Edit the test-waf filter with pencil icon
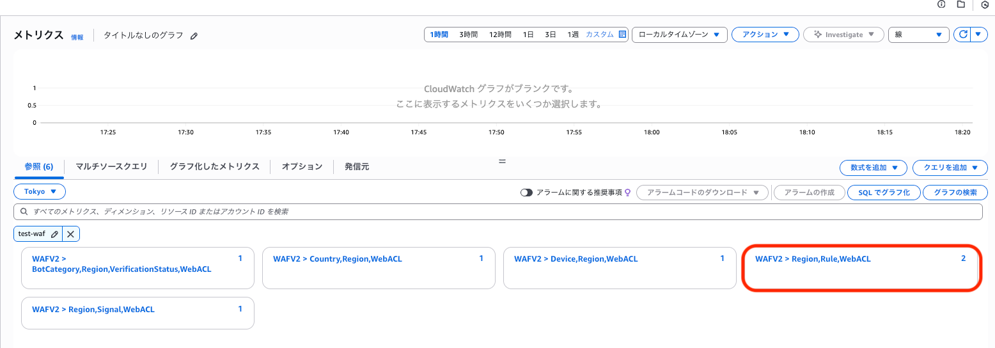This screenshot has height=348, width=995. coord(54,234)
